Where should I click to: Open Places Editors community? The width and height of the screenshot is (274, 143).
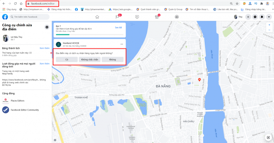(18, 101)
